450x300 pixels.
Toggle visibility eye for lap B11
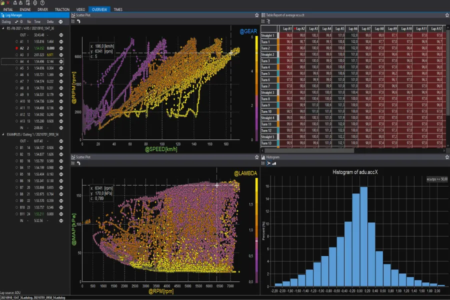[61, 214]
